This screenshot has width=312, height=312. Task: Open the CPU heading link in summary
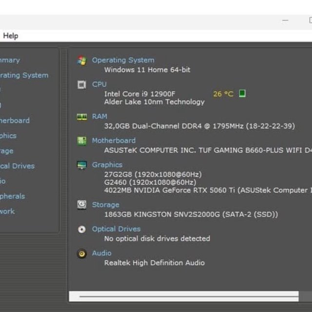(99, 84)
